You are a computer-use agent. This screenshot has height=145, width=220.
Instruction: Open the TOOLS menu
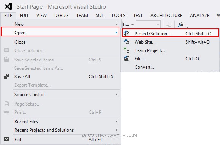point(119,15)
